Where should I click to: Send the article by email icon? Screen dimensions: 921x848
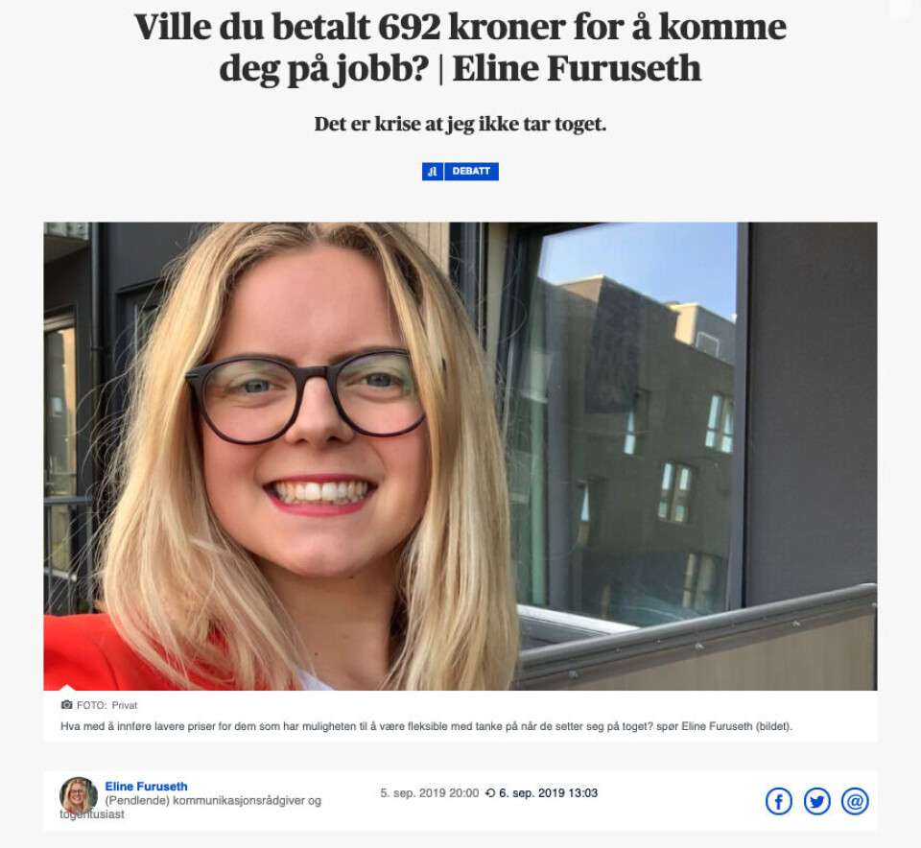pos(855,801)
